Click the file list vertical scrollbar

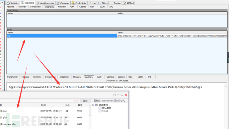(x=90, y=111)
